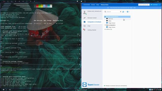Click the contacts Search field

pos(113,12)
